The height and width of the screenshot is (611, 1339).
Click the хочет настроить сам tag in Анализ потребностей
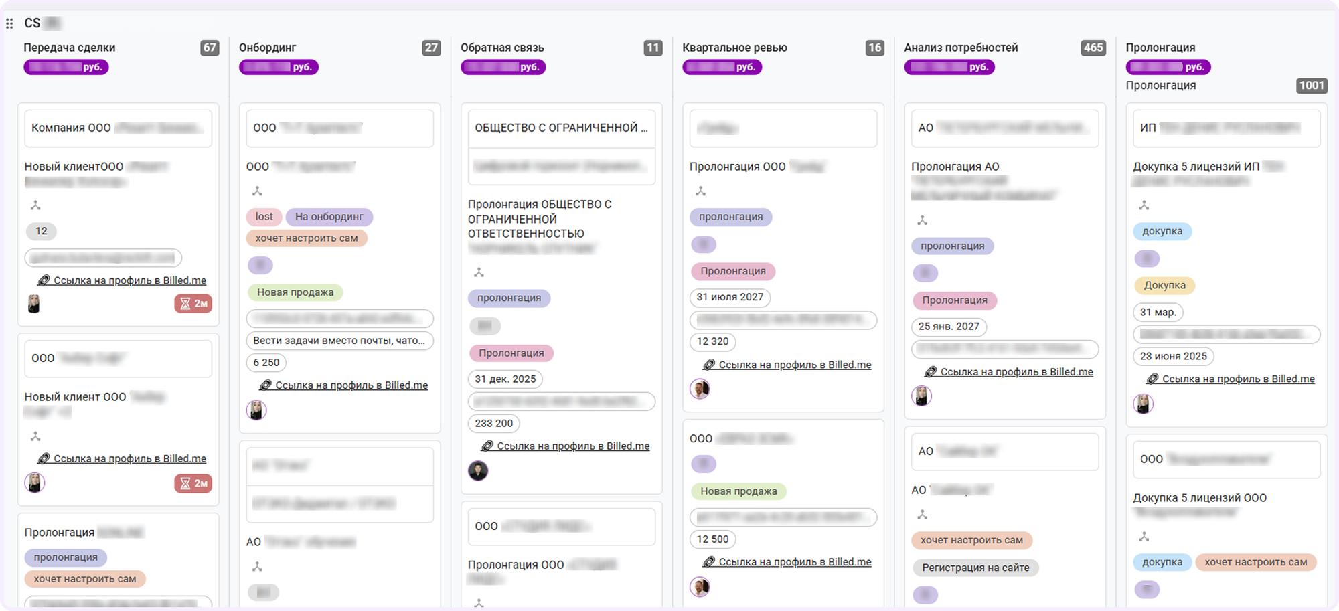pyautogui.click(x=971, y=540)
